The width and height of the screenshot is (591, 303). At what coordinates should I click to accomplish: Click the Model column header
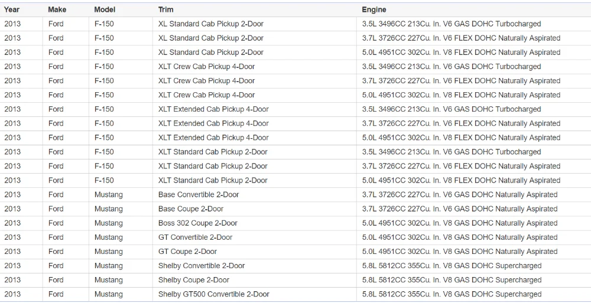point(105,9)
